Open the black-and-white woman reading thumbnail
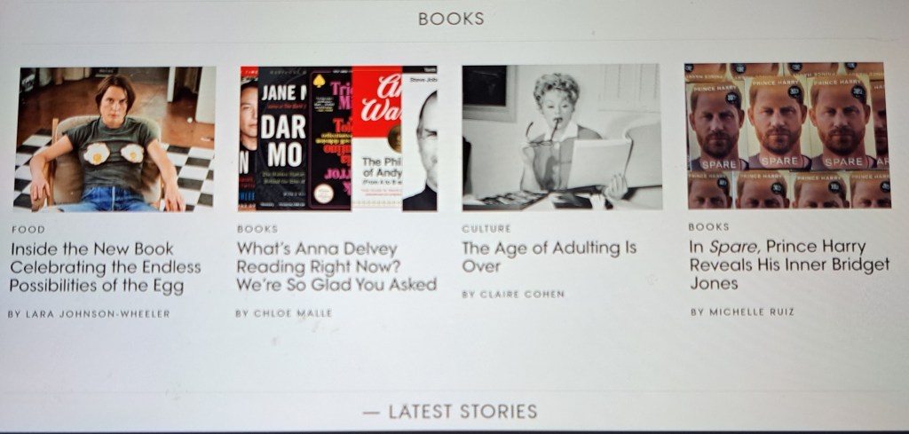 pos(562,137)
